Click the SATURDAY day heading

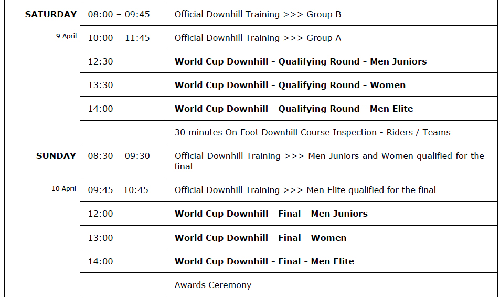click(x=51, y=15)
